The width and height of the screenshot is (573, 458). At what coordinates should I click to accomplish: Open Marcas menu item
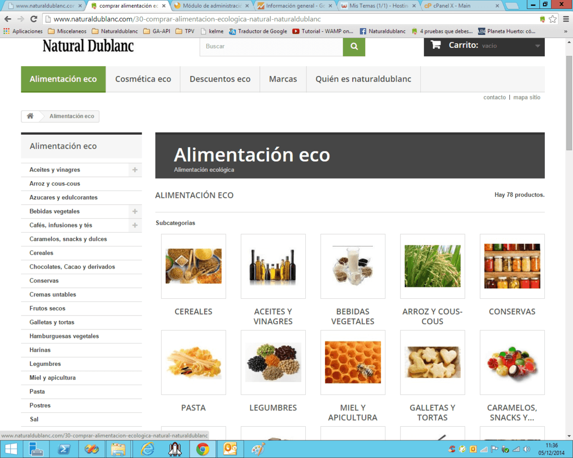[283, 79]
